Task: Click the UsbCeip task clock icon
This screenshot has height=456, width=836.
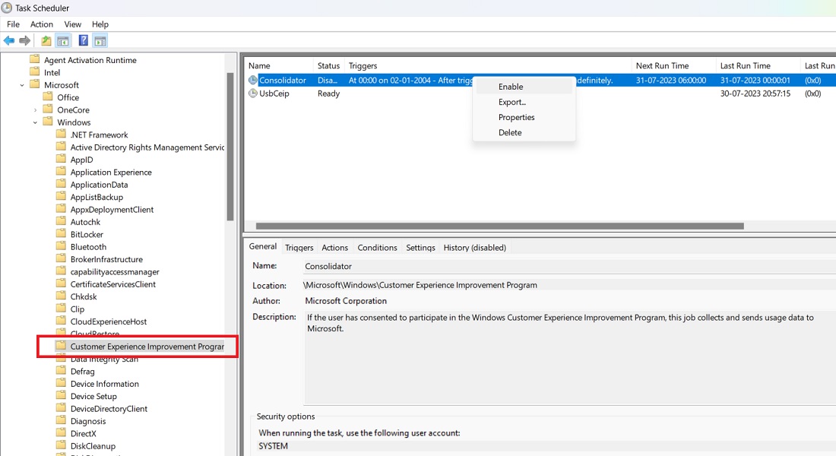Action: tap(252, 93)
